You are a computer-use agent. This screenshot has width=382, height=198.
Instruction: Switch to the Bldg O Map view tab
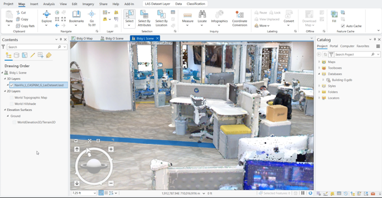click(x=82, y=39)
